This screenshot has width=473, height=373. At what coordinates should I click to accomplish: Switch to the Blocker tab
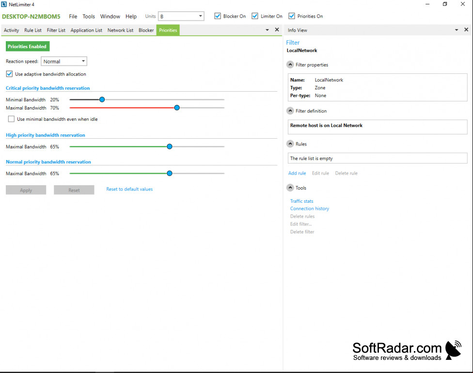pyautogui.click(x=146, y=30)
